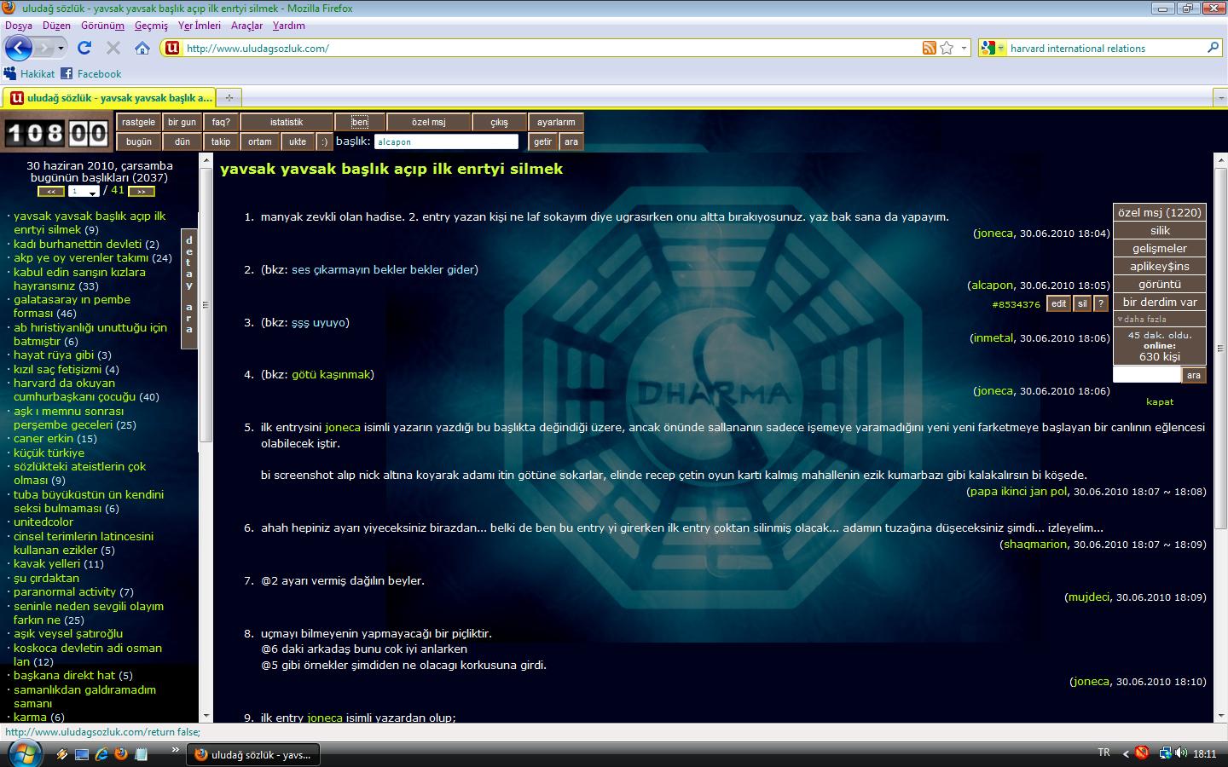The height and width of the screenshot is (767, 1228).
Task: Click the previous page << button in sidebar
Action: tap(51, 192)
